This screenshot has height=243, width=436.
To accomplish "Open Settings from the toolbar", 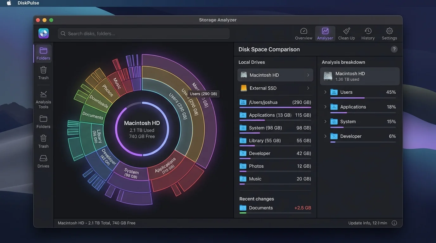I will [389, 34].
